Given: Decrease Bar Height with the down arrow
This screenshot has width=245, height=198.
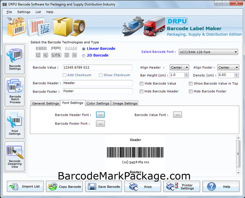Looking at the screenshot, I should click(x=186, y=77).
